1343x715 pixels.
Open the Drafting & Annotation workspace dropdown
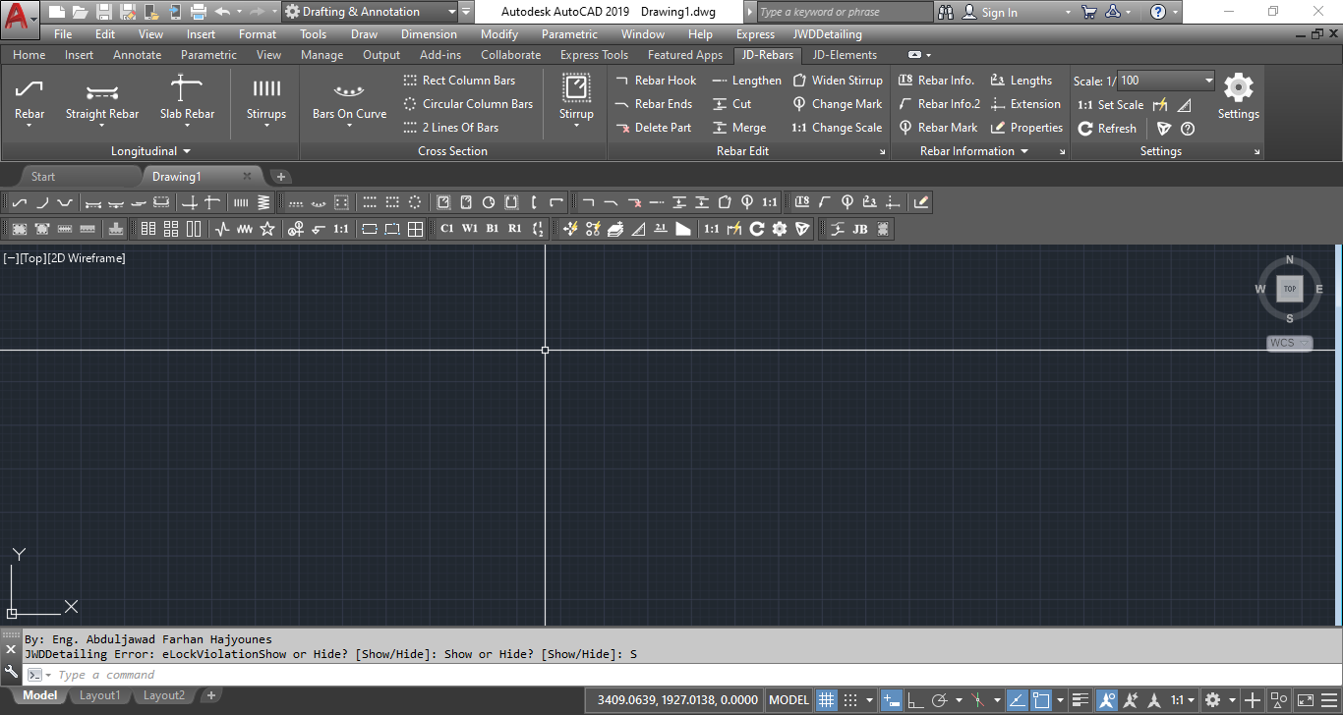(x=451, y=12)
